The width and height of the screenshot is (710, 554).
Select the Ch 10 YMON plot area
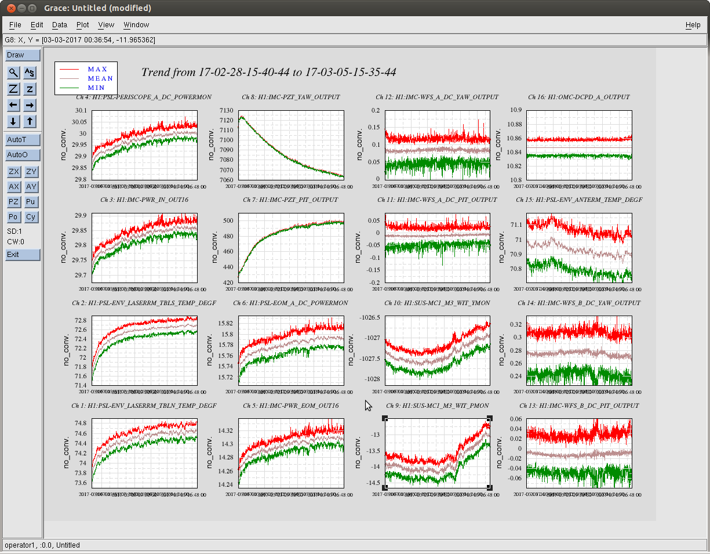coord(437,351)
